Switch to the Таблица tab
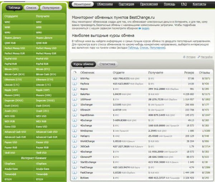215x182 pixels. click(x=14, y=8)
